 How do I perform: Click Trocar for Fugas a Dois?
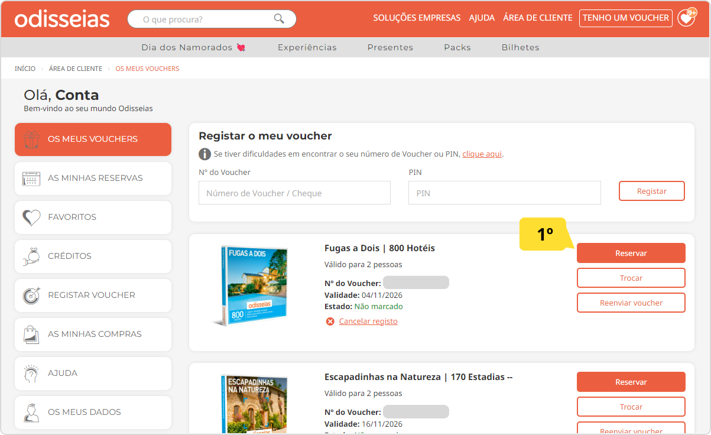(x=631, y=278)
